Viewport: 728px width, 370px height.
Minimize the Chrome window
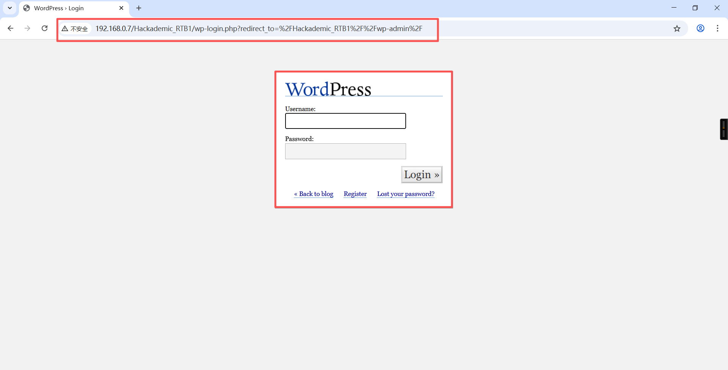[674, 8]
